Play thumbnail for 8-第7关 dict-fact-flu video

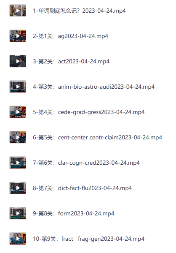tap(18, 188)
